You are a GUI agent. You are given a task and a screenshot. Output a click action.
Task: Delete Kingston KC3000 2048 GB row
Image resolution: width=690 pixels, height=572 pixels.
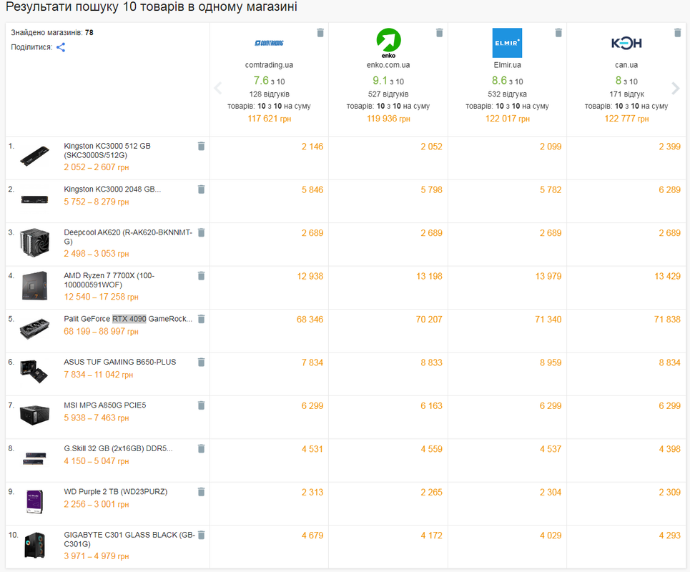(x=201, y=189)
